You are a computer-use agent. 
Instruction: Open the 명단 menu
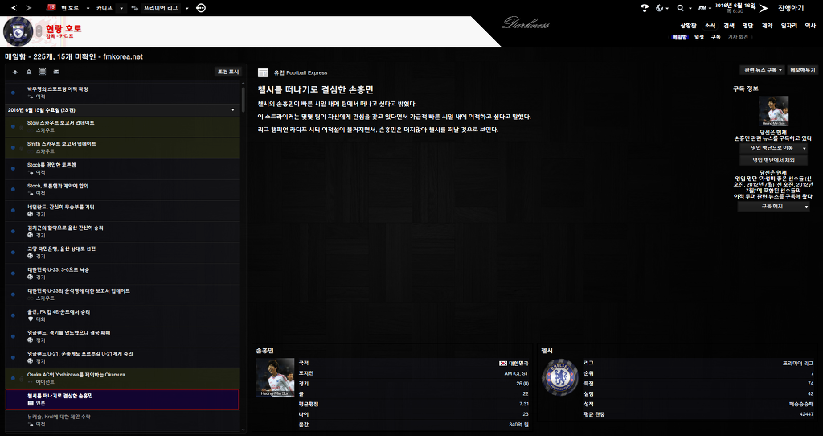coord(748,25)
